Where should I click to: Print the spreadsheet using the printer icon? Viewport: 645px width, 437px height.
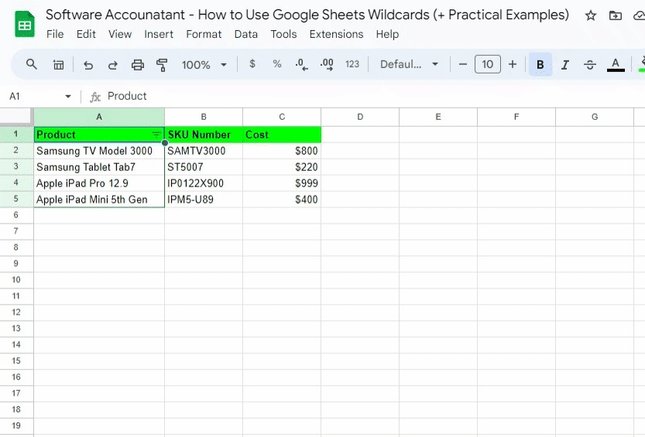pos(137,65)
